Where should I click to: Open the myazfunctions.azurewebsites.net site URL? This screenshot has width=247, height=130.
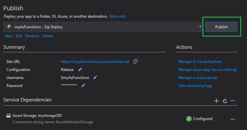(95, 62)
